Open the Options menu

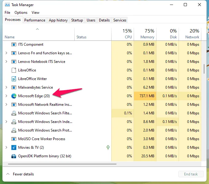[21, 13]
